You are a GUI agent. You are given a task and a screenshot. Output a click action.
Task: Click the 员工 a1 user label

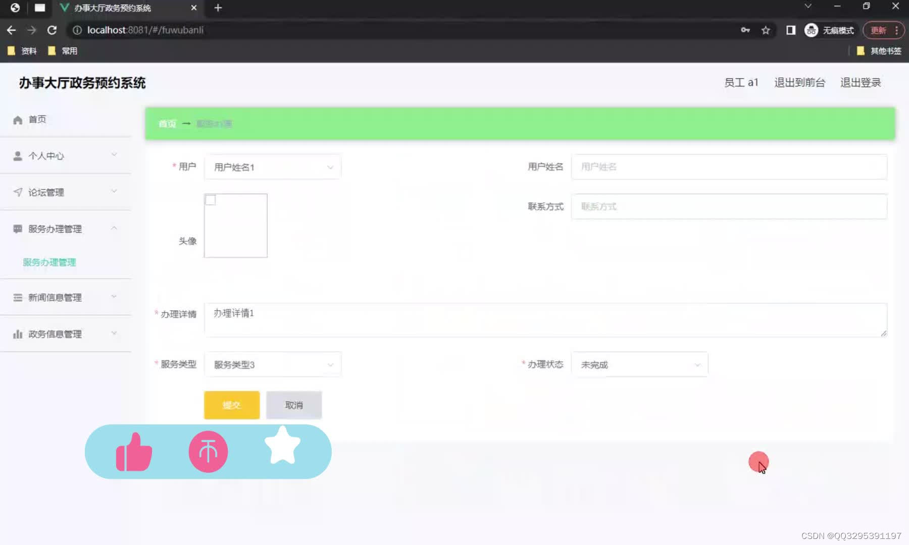[x=741, y=82]
